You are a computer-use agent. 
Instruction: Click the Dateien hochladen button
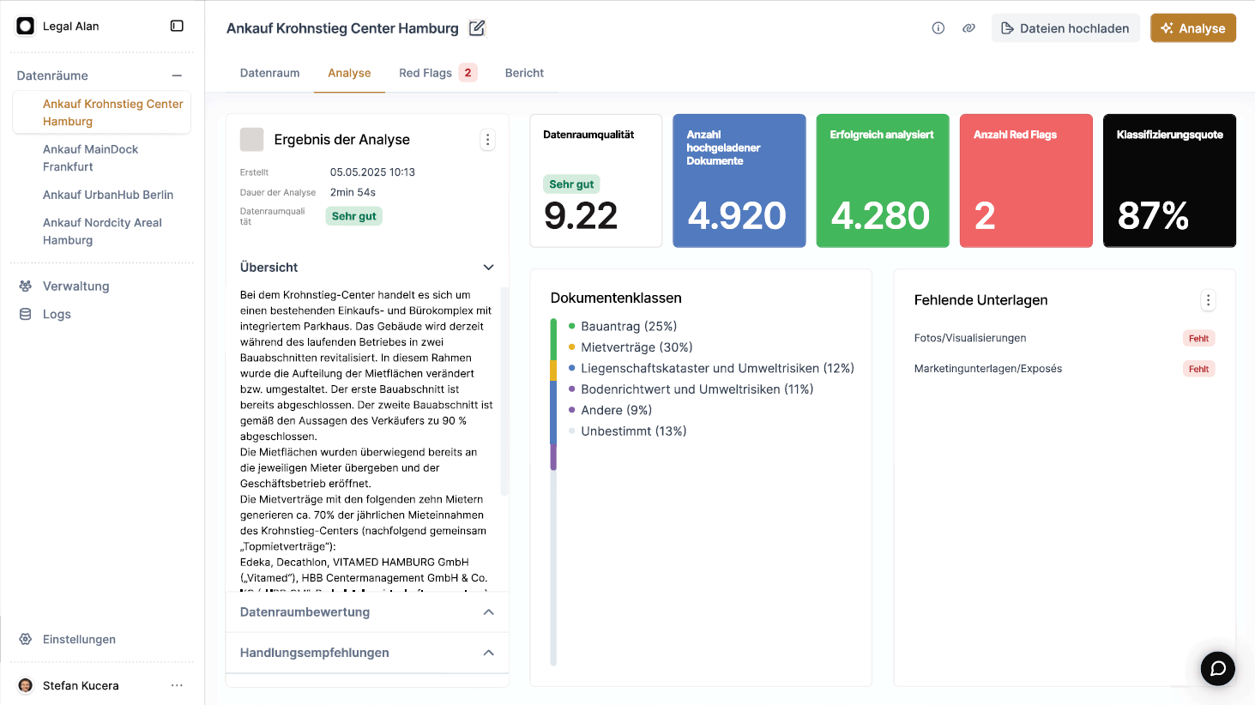pyautogui.click(x=1065, y=28)
